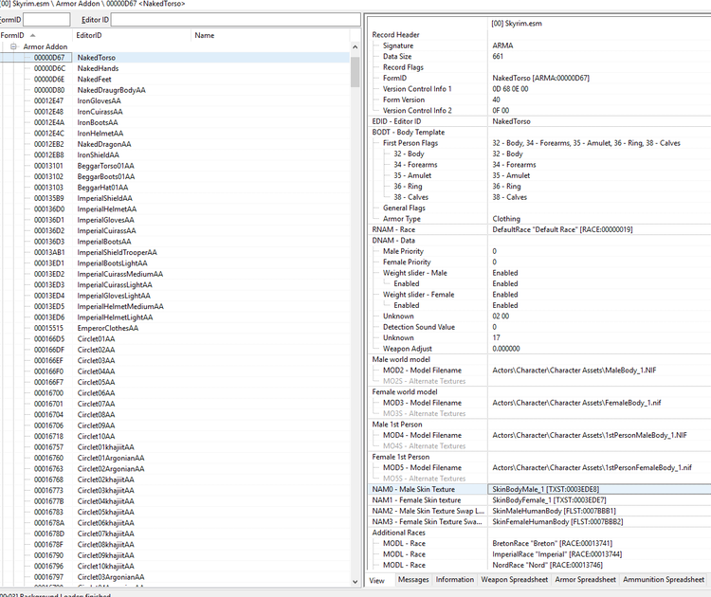Select the IronCuirassAA record
This screenshot has height=597, width=711.
(x=100, y=112)
